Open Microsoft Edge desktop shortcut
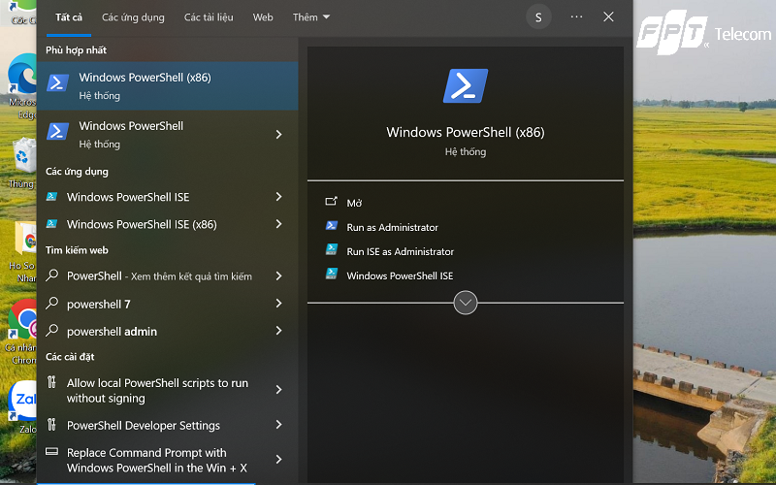 (x=21, y=87)
